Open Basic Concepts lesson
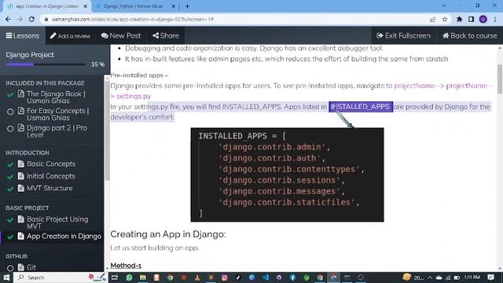 (x=51, y=164)
